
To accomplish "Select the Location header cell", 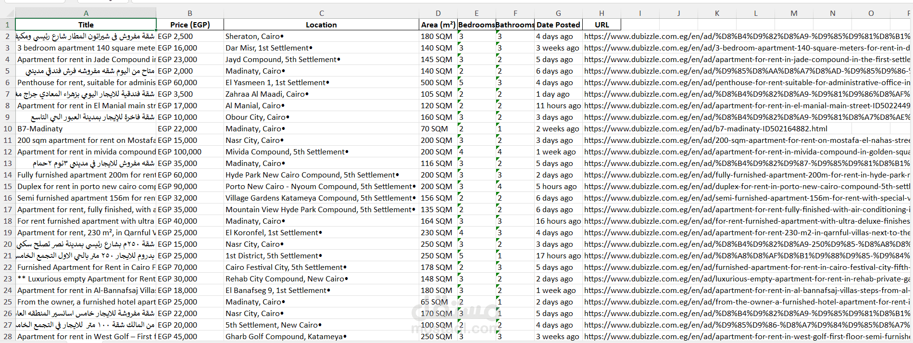I will (321, 25).
